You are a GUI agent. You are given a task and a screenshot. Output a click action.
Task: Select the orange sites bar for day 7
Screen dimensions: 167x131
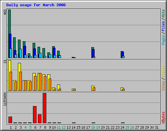[x=40, y=82]
